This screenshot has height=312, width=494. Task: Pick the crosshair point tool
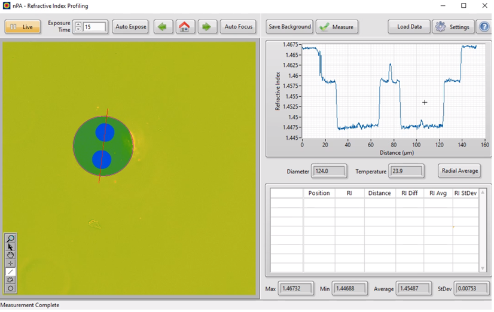click(11, 264)
